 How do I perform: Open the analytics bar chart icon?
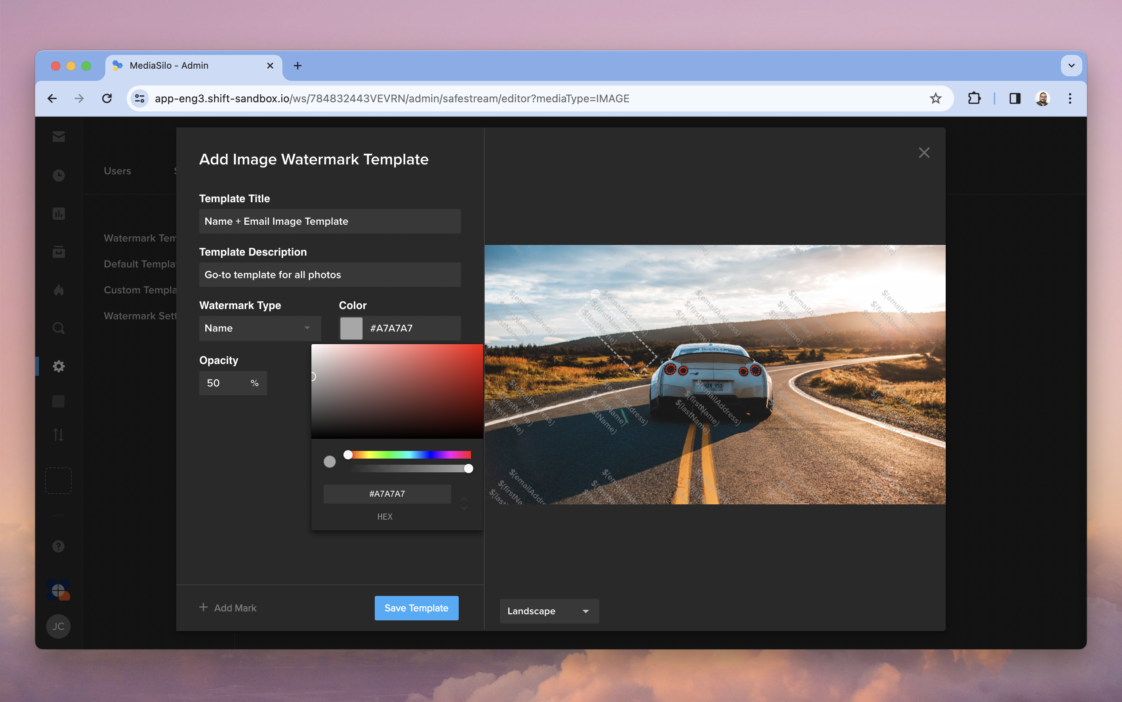[x=58, y=214]
